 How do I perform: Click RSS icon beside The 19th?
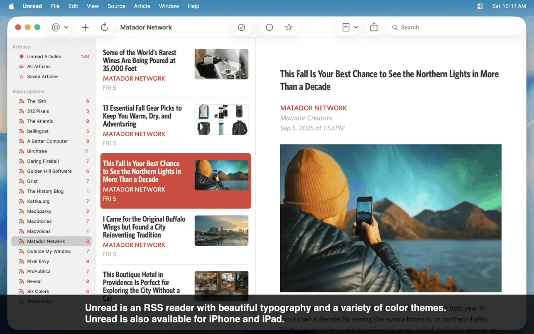tap(22, 101)
